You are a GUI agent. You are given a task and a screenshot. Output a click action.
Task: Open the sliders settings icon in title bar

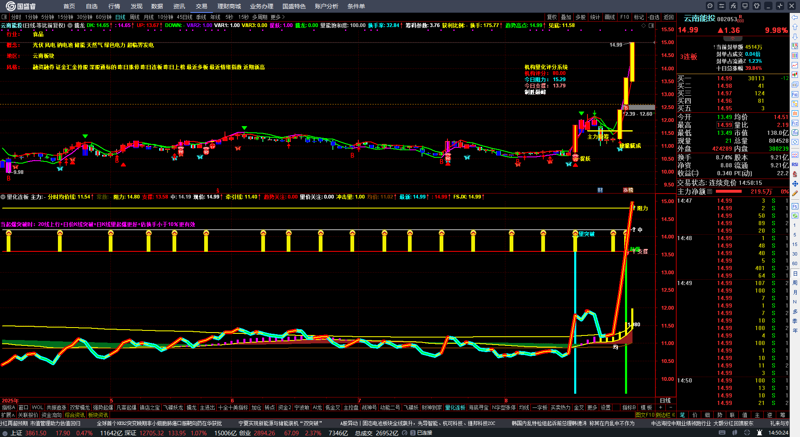tap(722, 6)
